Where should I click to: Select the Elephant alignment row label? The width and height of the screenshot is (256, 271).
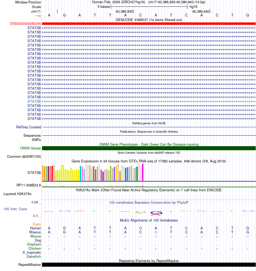tap(34, 244)
